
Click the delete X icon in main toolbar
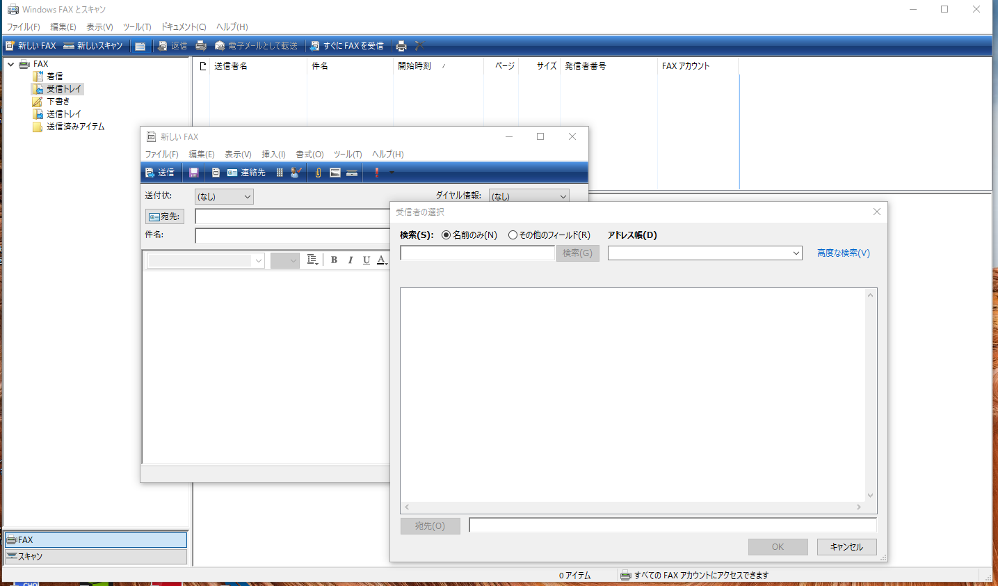[419, 46]
